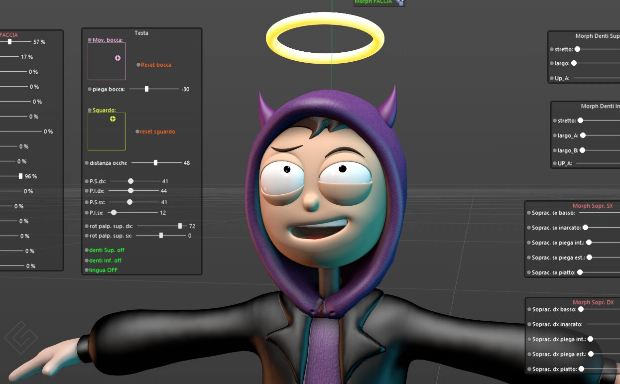This screenshot has width=620, height=384.
Task: Click the Morph Sopr. DX panel title
Action: coord(593,302)
